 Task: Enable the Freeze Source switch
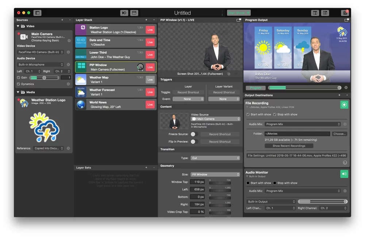click(x=195, y=134)
